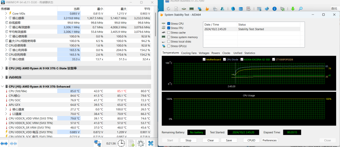The width and height of the screenshot is (340, 147).
Task: Switch to the Unified tab
Action: pos(238,53)
